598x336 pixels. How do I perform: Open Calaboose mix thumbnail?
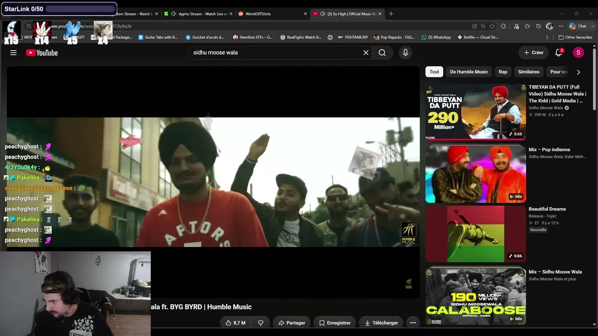476,296
